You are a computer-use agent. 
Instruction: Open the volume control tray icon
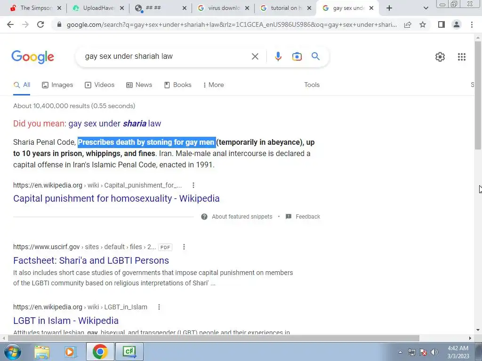click(x=434, y=352)
